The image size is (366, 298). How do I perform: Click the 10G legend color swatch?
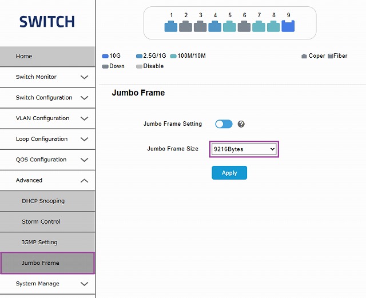(105, 56)
